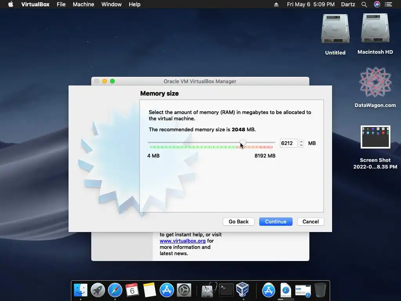Select the Screen Shot file thumbnail
This screenshot has width=401, height=301.
pos(375,137)
